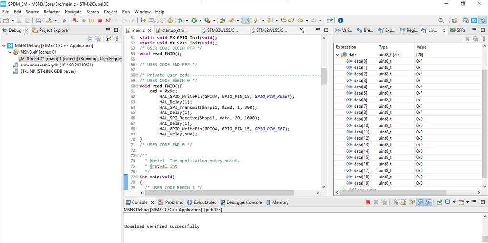Open the Search magnifier in the toolbar
The height and width of the screenshot is (243, 488).
point(441,21)
